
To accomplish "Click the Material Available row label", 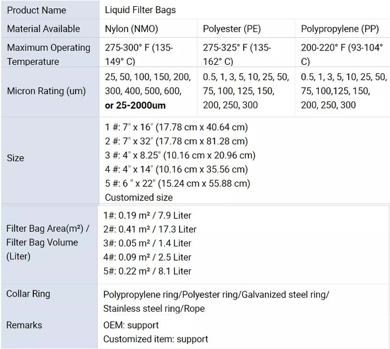I will pos(50,29).
